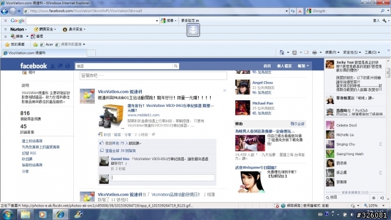Click the volume speaker icon in the system tray
The height and width of the screenshot is (220, 391).
[x=352, y=215]
